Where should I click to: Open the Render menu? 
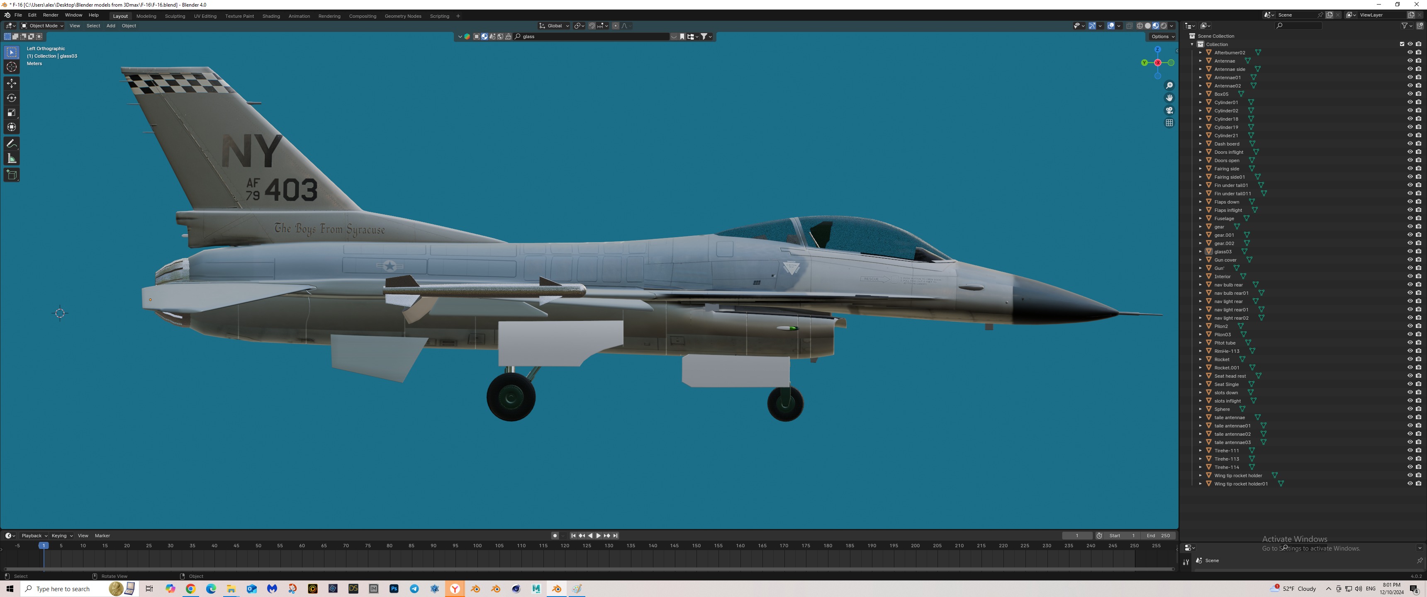(x=51, y=15)
